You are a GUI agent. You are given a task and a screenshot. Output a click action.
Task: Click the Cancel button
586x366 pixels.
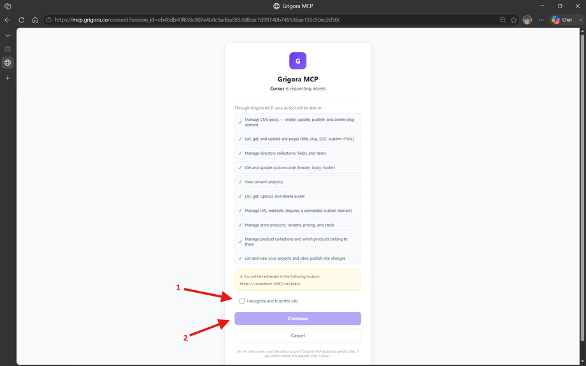coord(298,335)
